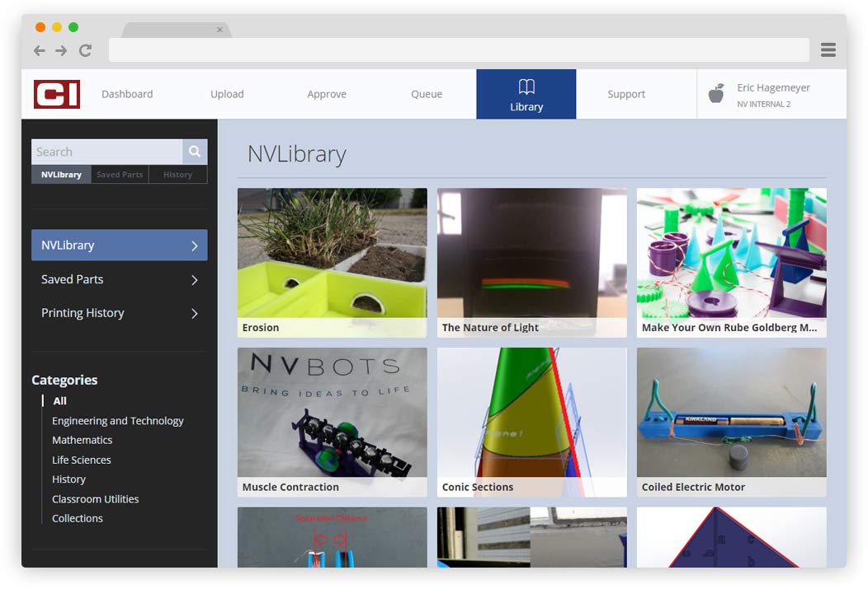Click the NV INTERNAL 2 label
Screen dimensions: 868x589
(763, 104)
